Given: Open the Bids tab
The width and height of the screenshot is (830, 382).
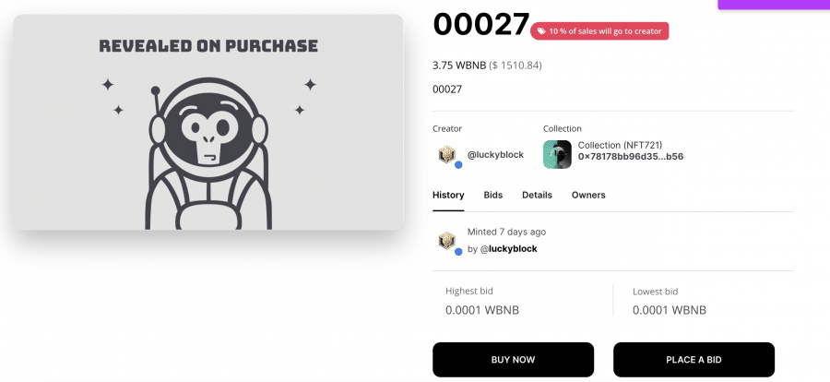Looking at the screenshot, I should pos(492,195).
